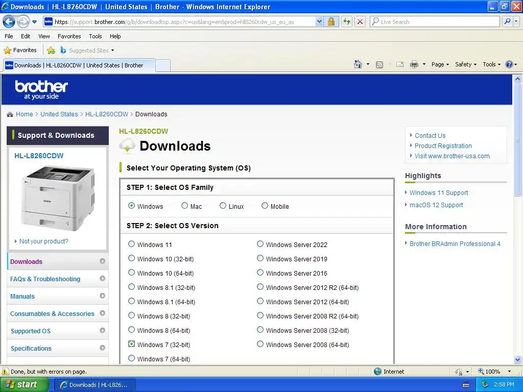Click the Add to Favorites Bar icon
The width and height of the screenshot is (523, 392).
[51, 51]
